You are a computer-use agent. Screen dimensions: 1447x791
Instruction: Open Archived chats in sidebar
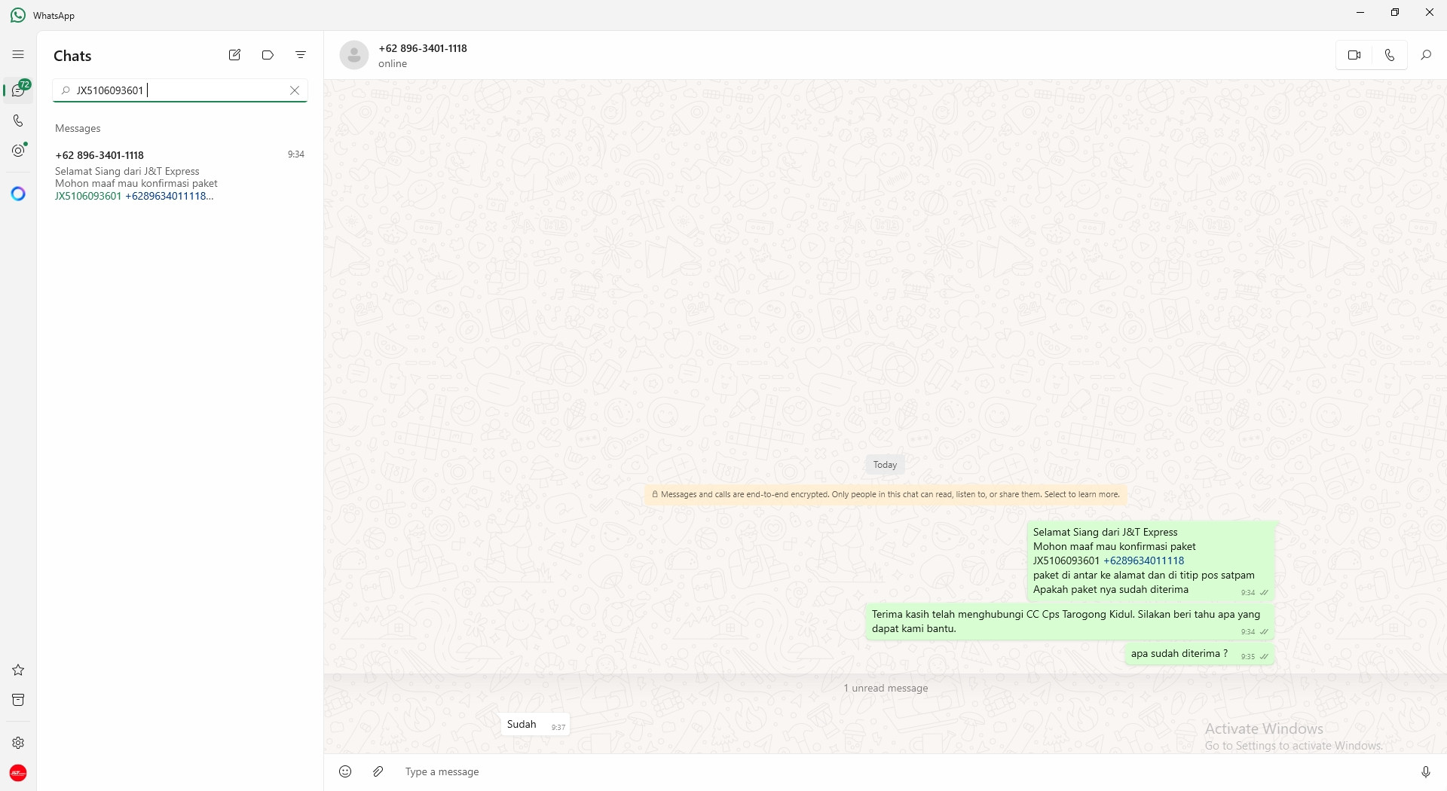pyautogui.click(x=18, y=700)
